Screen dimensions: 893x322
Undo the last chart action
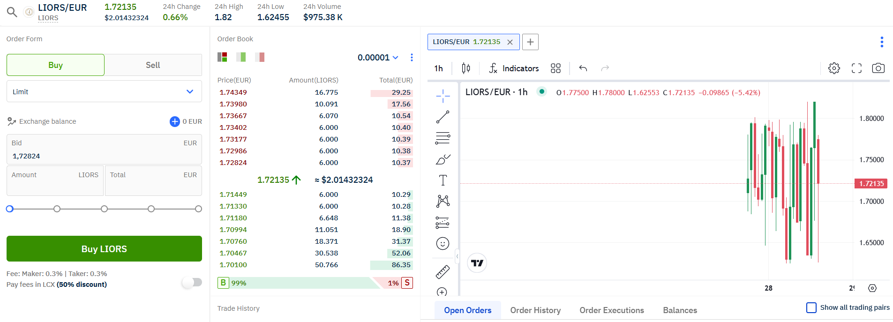(583, 68)
